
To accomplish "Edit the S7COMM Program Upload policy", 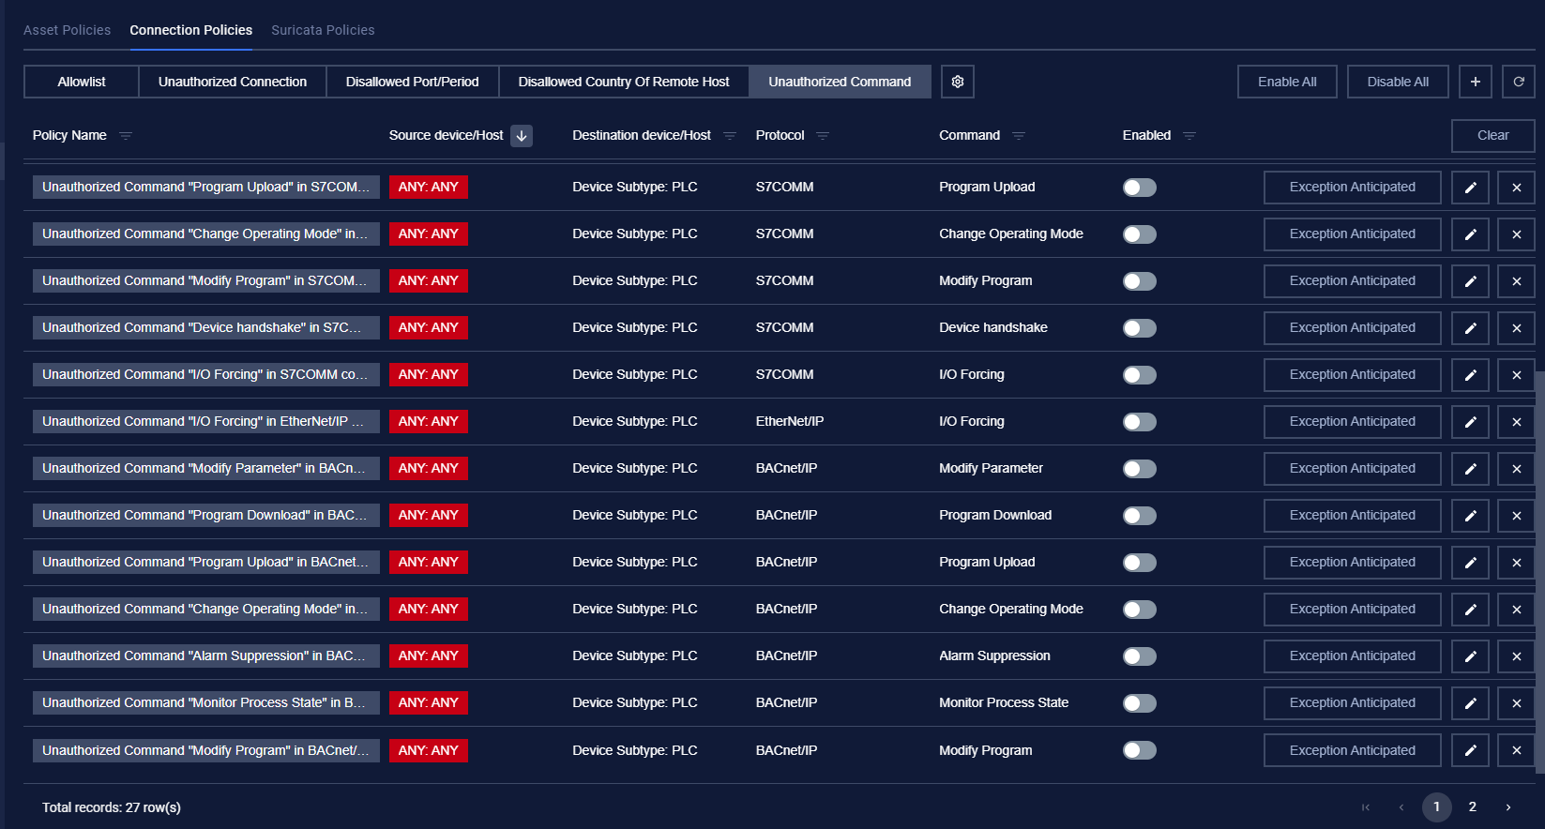I will click(x=1470, y=188).
